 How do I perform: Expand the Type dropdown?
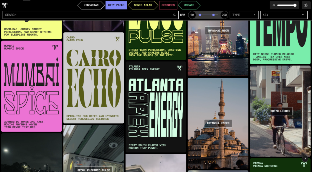[x=244, y=15]
